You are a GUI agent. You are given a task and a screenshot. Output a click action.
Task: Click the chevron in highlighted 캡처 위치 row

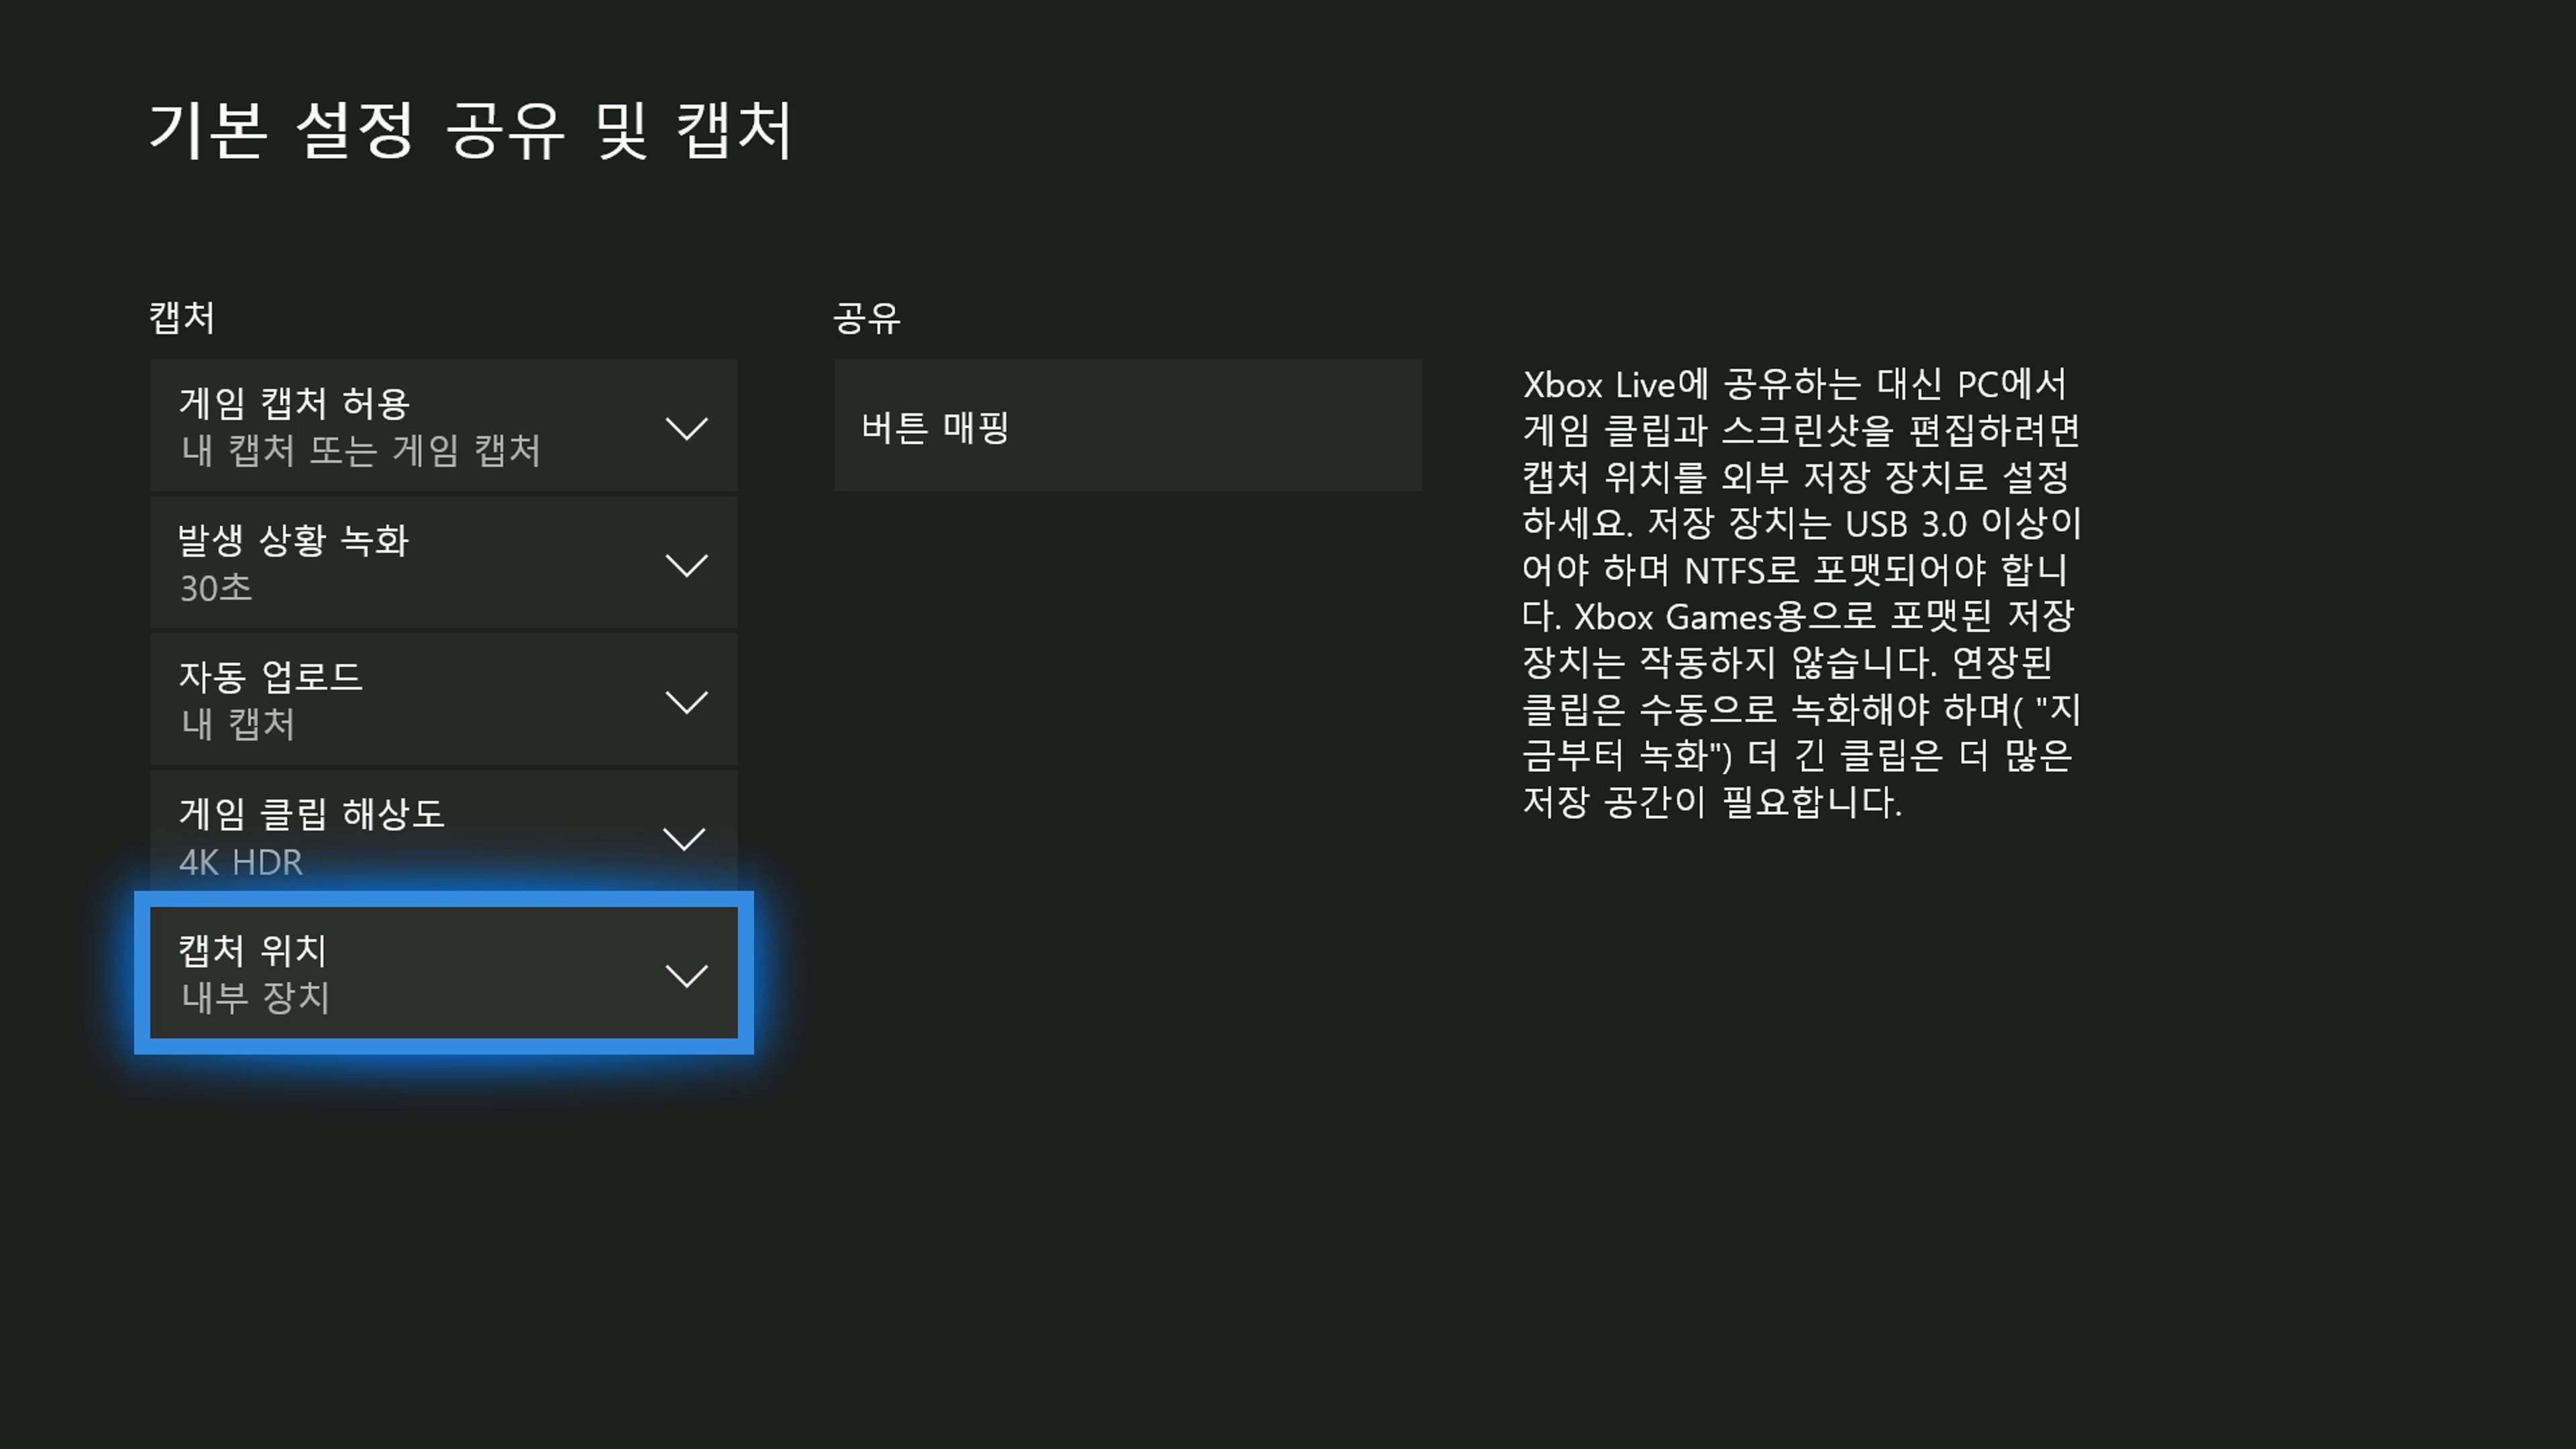pos(686,975)
